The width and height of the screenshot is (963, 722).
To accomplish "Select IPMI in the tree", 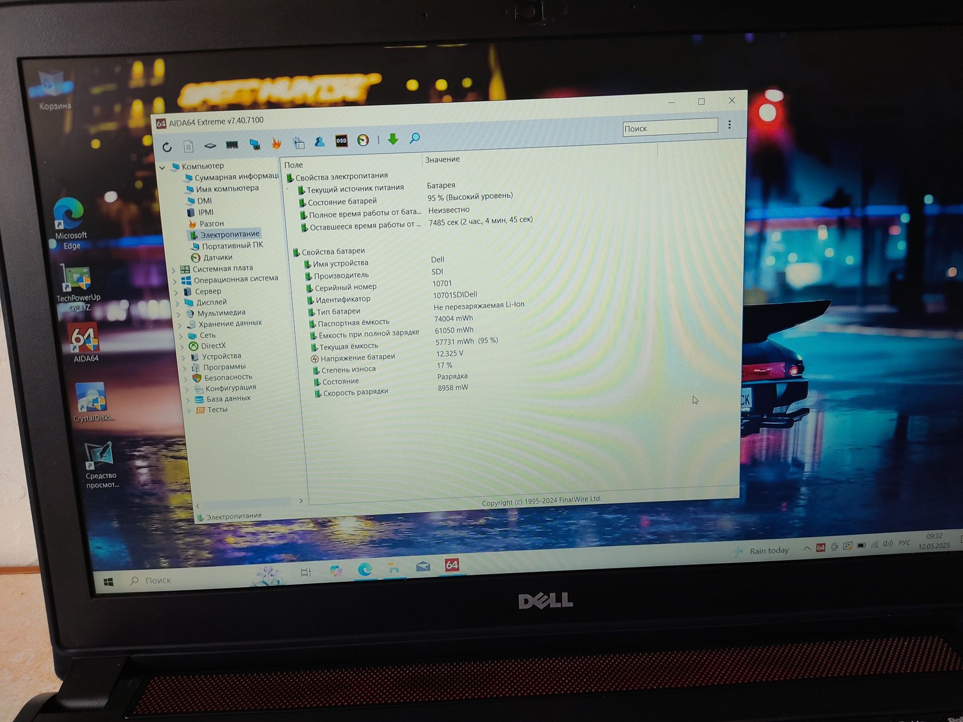I will (200, 212).
